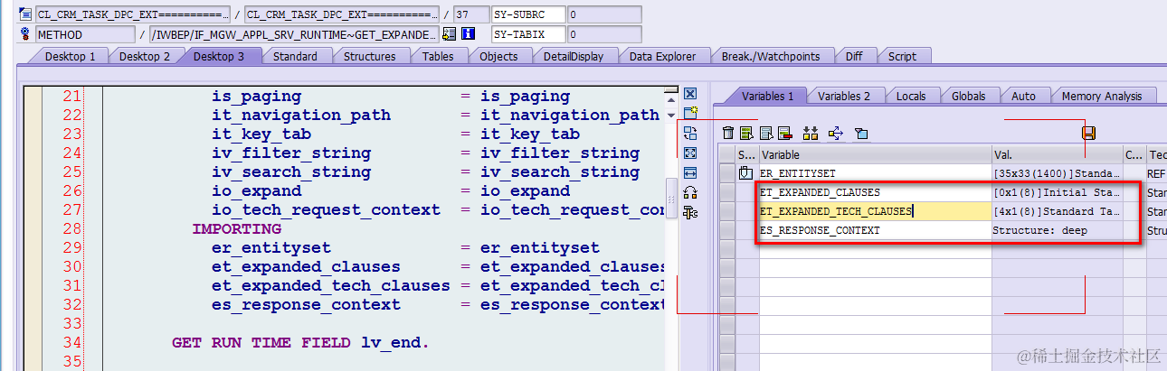Screen dimensions: 1167x371
Task: Switch to Desktop 1 tab
Action: click(x=70, y=56)
